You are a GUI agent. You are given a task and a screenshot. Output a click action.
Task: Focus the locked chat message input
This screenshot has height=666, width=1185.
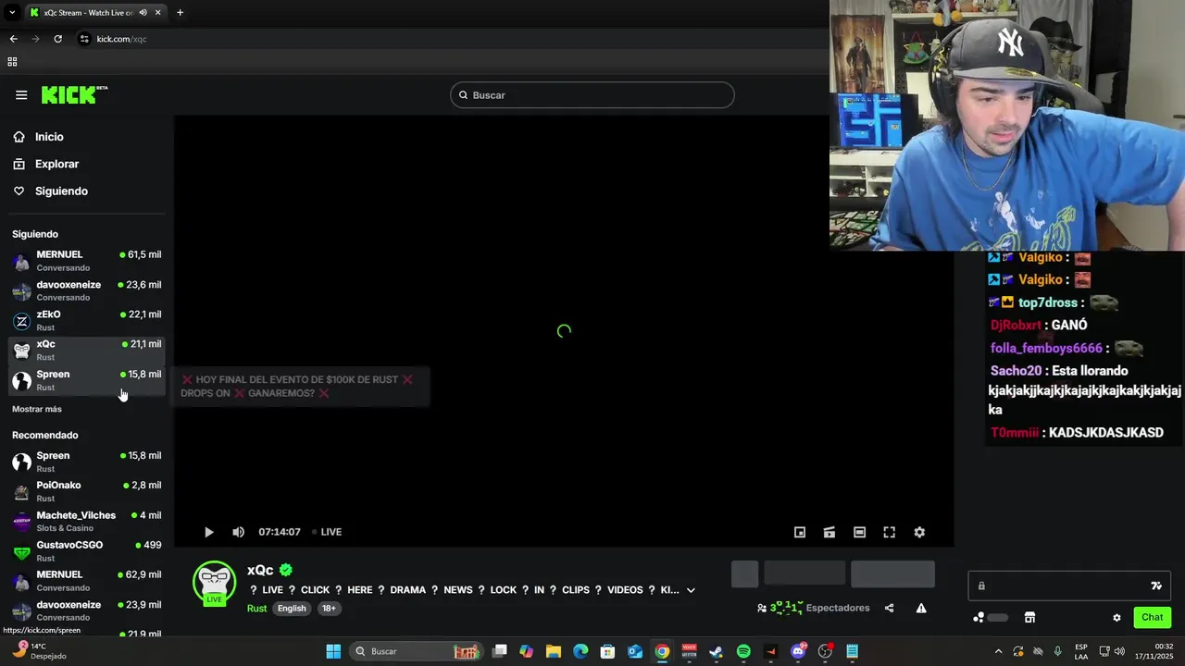1069,586
